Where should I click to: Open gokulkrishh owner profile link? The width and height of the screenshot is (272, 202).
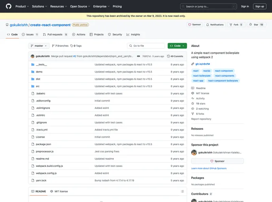point(19,25)
